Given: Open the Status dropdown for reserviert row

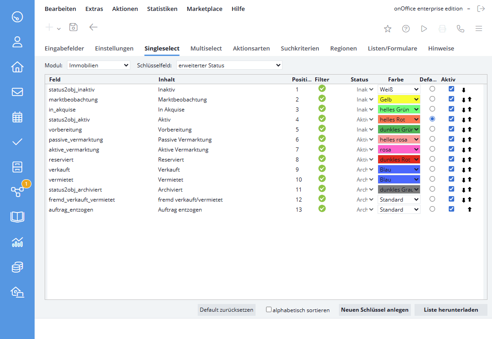Looking at the screenshot, I should [x=365, y=160].
